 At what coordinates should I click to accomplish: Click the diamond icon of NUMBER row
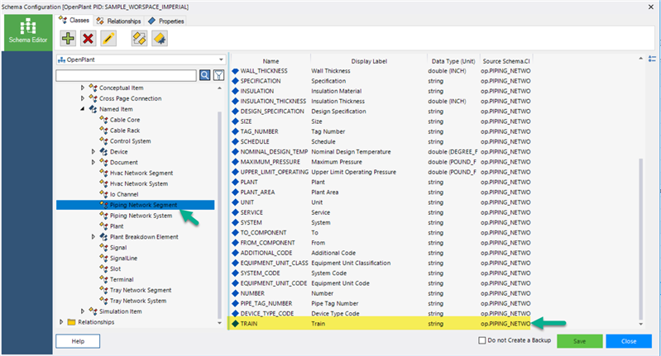235,293
